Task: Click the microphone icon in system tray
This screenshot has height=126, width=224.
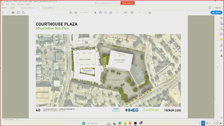Action: click(203, 123)
